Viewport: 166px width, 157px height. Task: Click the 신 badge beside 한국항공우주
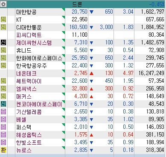(x=3, y=65)
